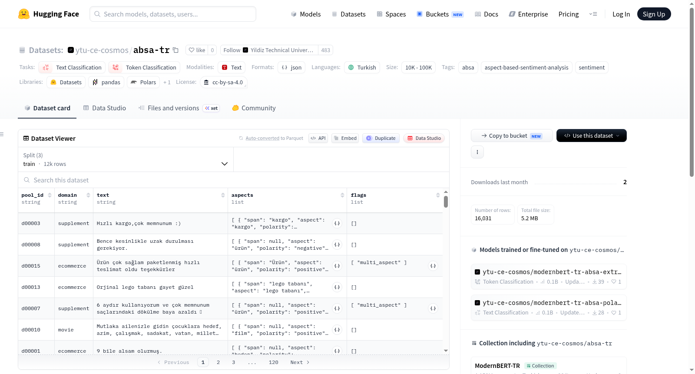Image resolution: width=695 pixels, height=374 pixels.
Task: Jump to page 120 of the table
Action: [x=273, y=362]
